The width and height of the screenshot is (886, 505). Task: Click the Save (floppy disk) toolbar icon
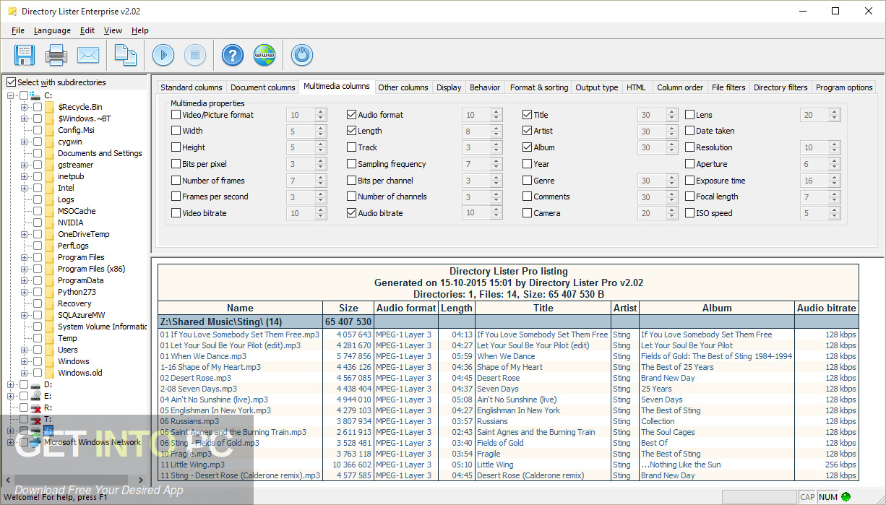(25, 55)
